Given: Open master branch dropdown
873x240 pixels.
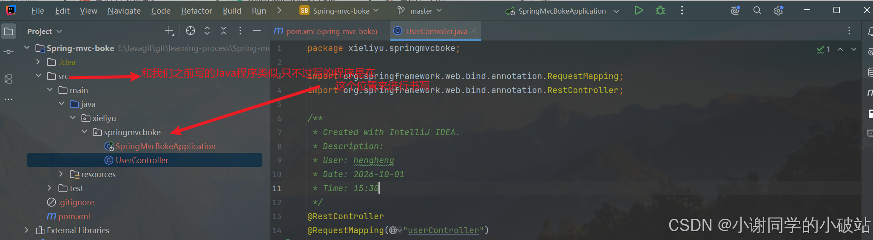Looking at the screenshot, I should coord(420,11).
